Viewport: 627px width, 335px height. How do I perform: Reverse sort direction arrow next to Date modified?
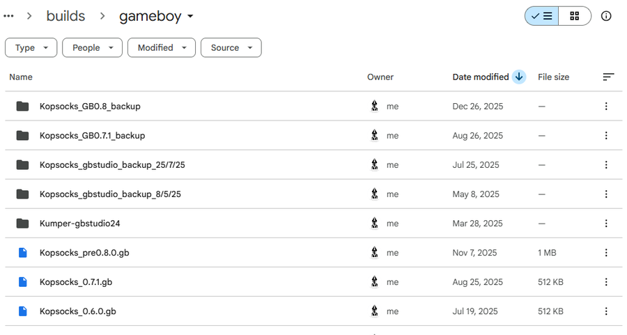click(519, 77)
